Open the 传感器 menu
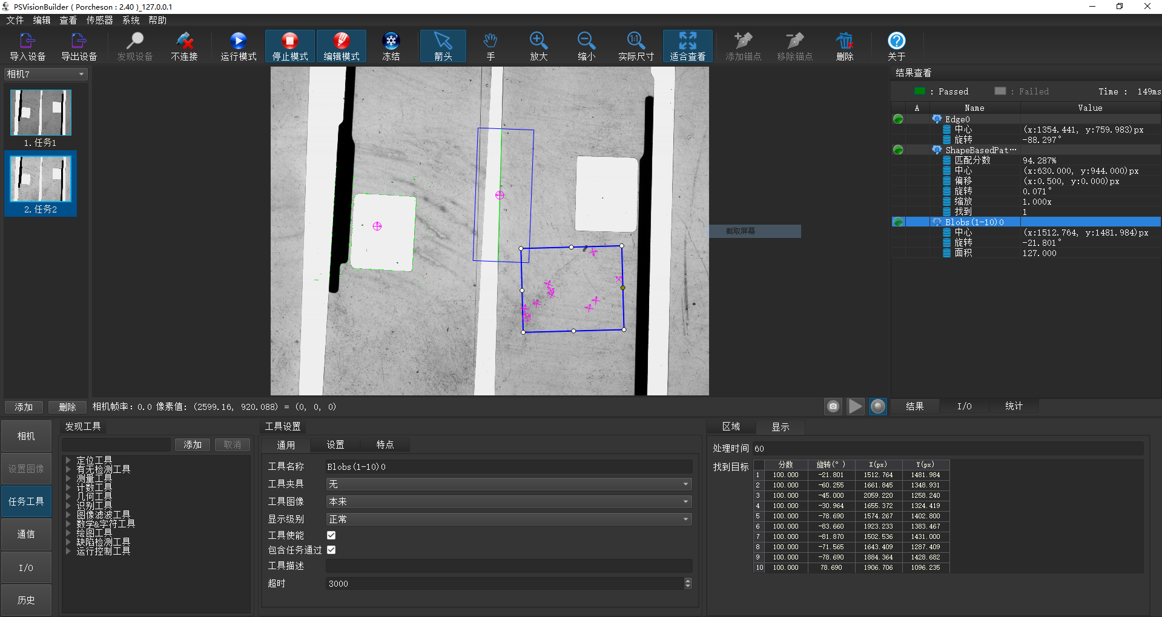The image size is (1162, 617). coord(99,20)
